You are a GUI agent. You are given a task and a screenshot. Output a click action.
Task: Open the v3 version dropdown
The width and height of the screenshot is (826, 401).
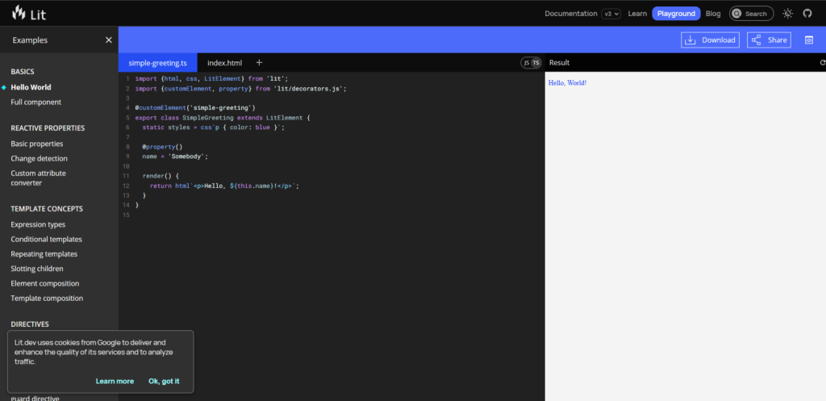point(611,14)
